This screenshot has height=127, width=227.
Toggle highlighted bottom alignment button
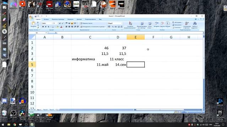pos(72,23)
